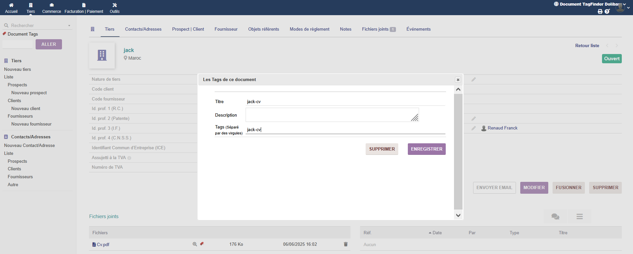This screenshot has width=633, height=254.
Task: Expand the Rechercher search dropdown arrow
Action: (x=69, y=26)
